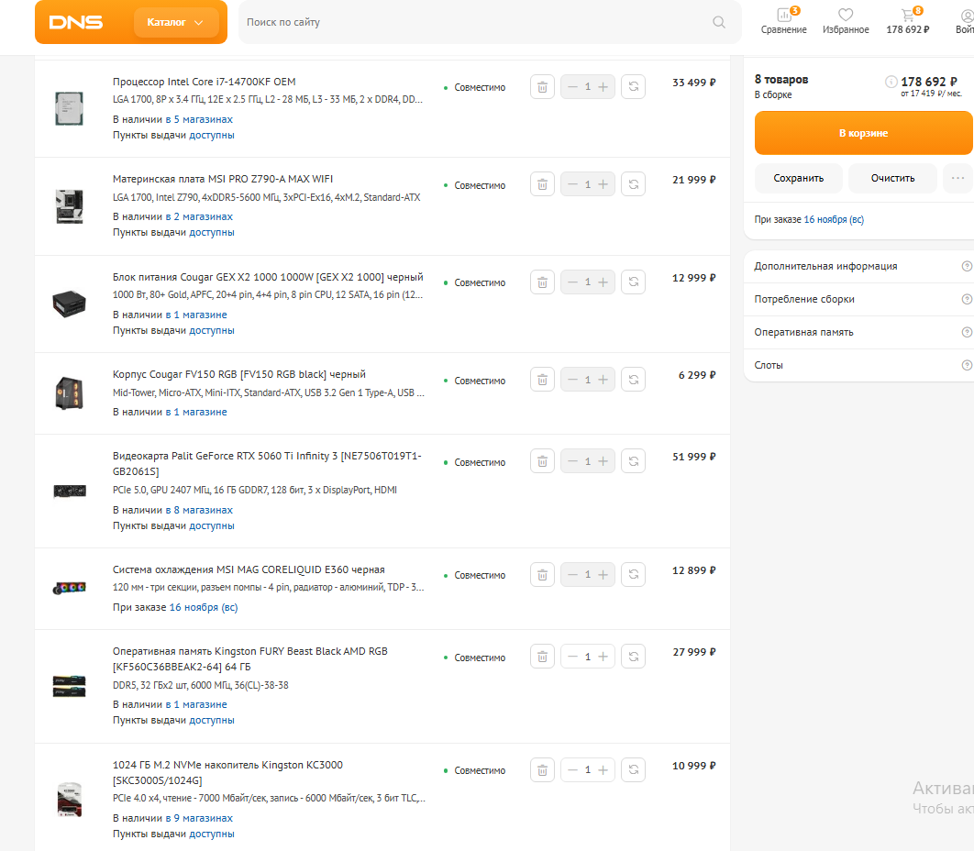Click the Сохранить button

click(798, 178)
